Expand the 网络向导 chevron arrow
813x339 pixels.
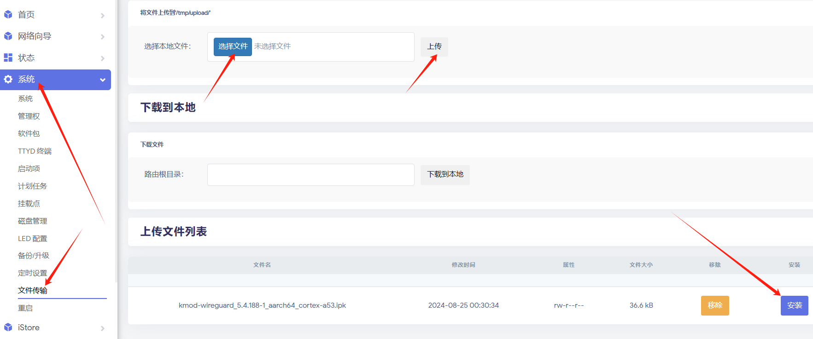[102, 37]
